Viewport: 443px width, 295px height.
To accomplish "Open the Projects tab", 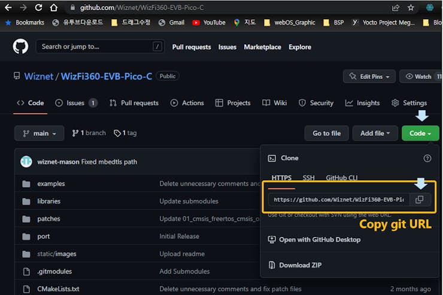I will pyautogui.click(x=233, y=103).
